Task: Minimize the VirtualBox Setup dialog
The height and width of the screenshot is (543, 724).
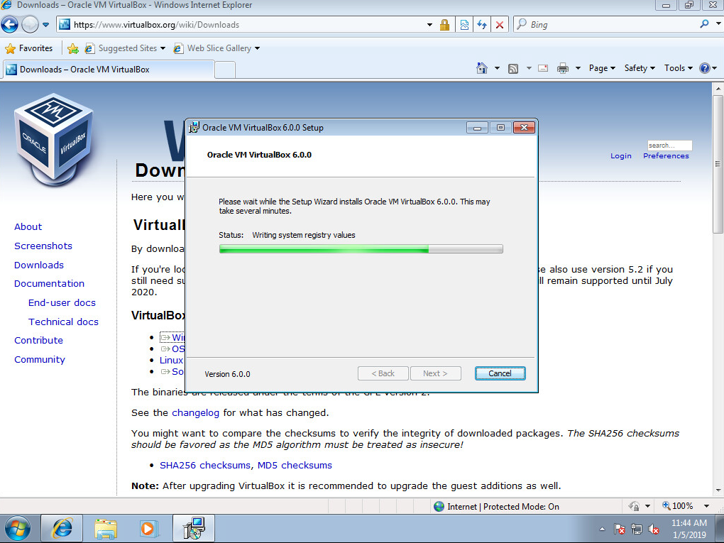Action: 477,128
